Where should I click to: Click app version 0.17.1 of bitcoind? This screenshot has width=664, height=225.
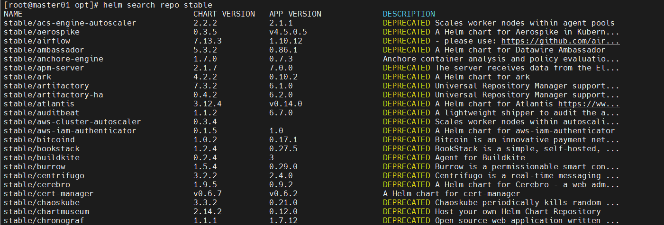tap(283, 139)
